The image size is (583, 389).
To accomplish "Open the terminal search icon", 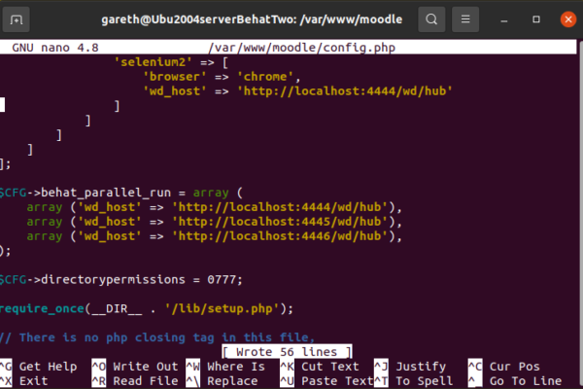I will (x=431, y=19).
